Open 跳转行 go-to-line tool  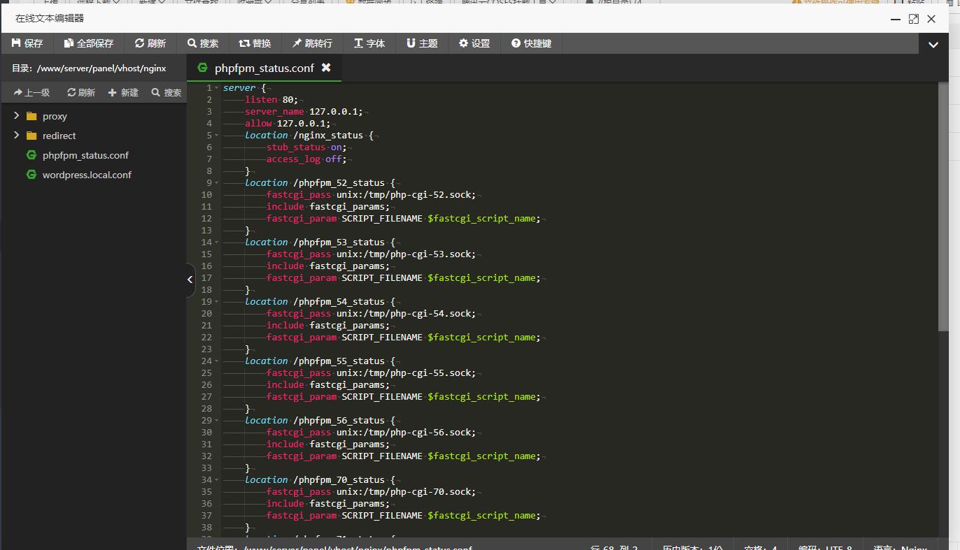(x=312, y=43)
